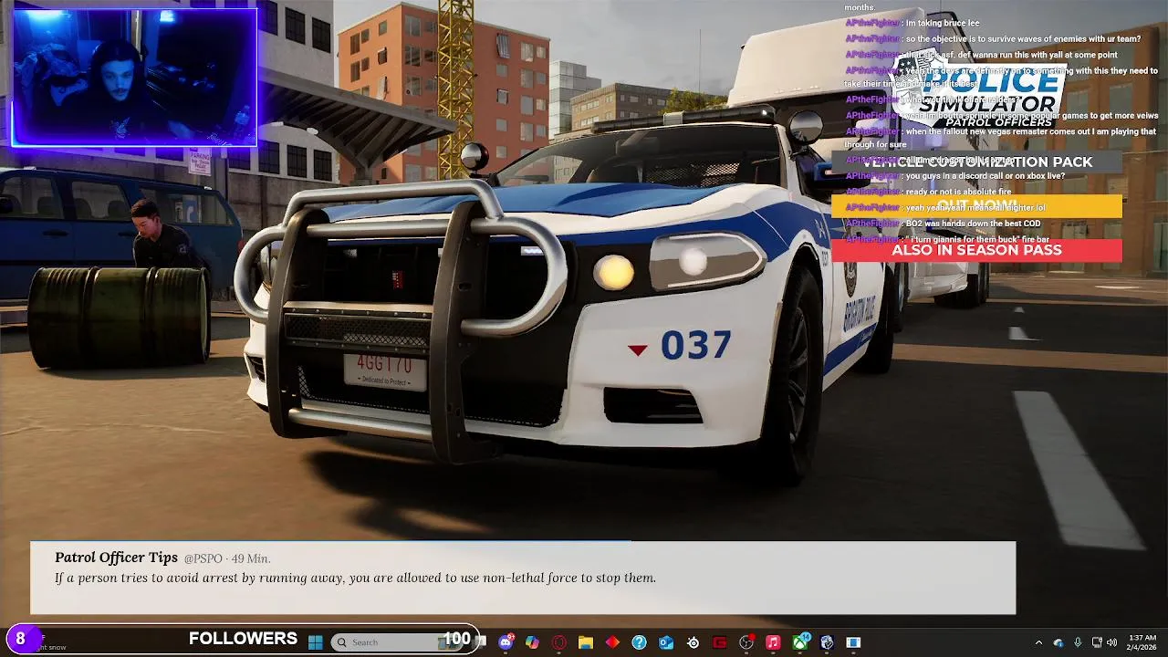Viewport: 1168px width, 657px height.
Task: Open File Explorer folder icon
Action: pyautogui.click(x=586, y=642)
